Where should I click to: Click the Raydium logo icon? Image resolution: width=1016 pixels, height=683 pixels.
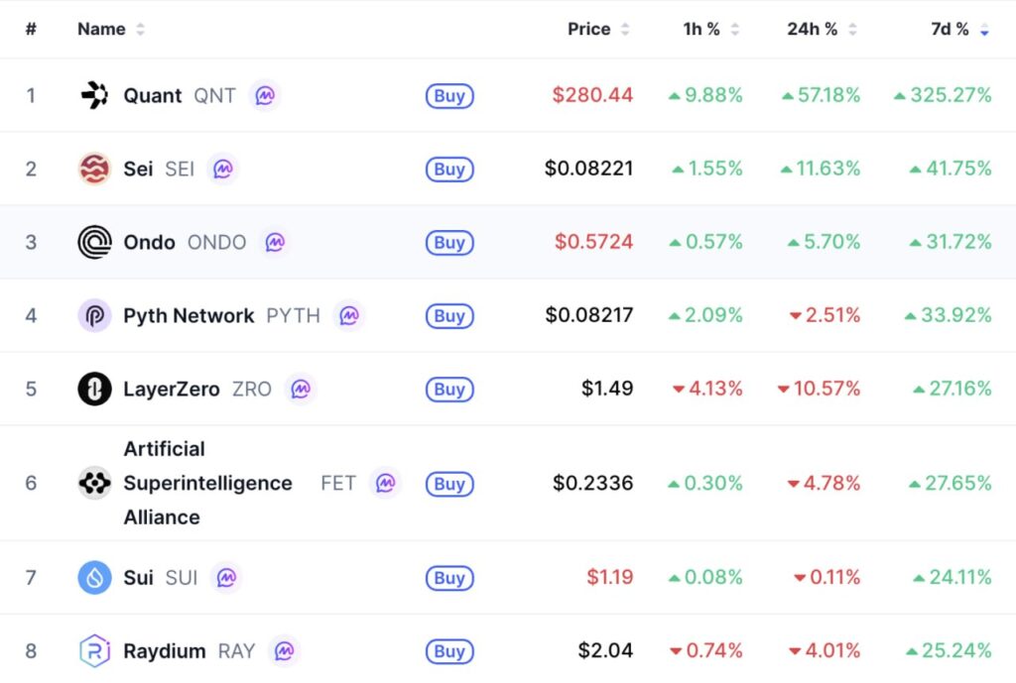(94, 650)
